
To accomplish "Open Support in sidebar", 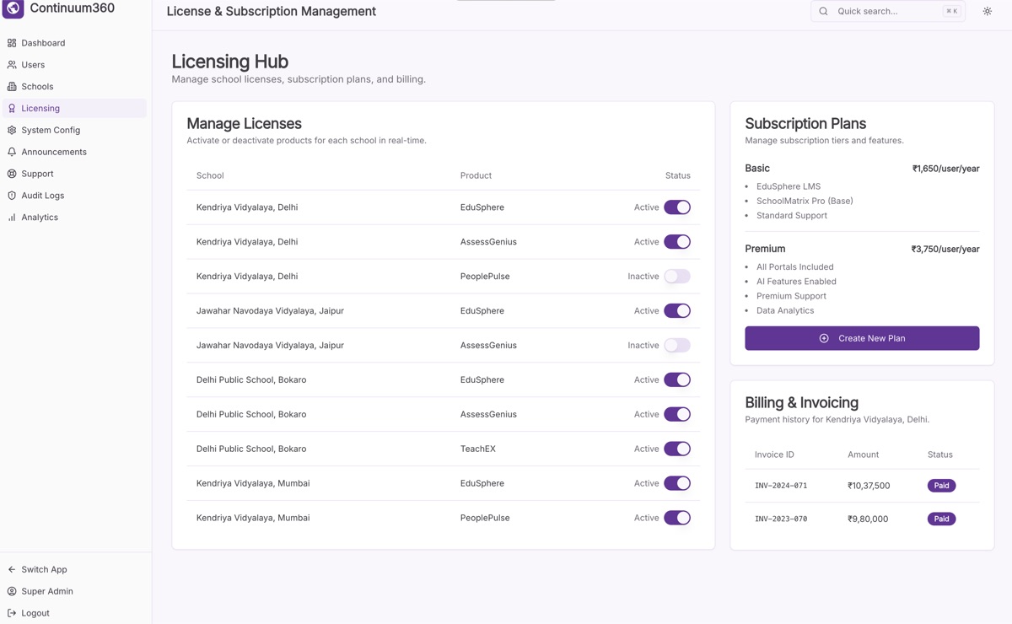I will click(74, 174).
